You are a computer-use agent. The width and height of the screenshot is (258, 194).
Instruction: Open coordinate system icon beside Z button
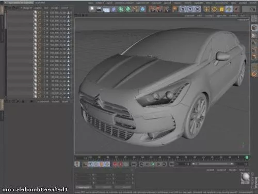(x=175, y=9)
